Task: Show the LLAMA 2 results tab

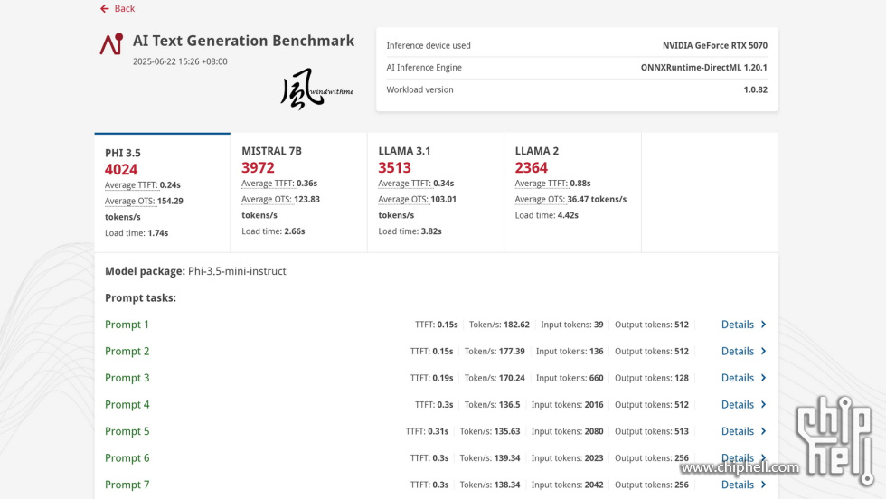Action: pos(572,193)
